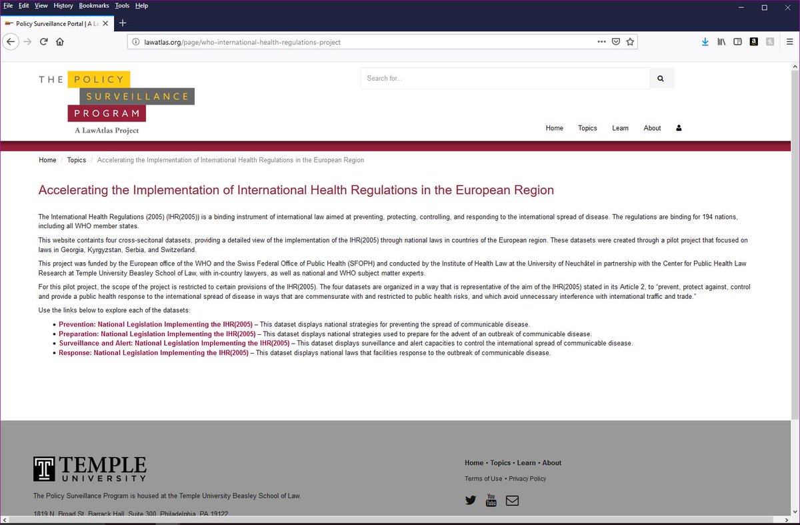The width and height of the screenshot is (800, 525).
Task: Open Topics in site navigation
Action: [587, 128]
